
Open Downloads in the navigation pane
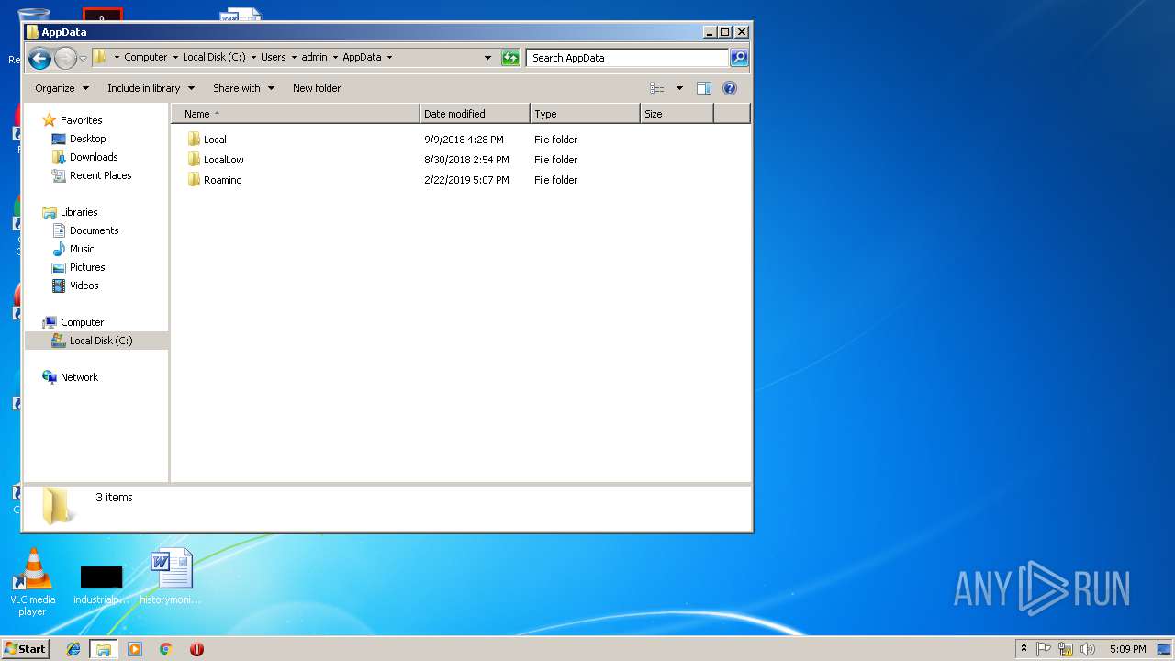94,157
